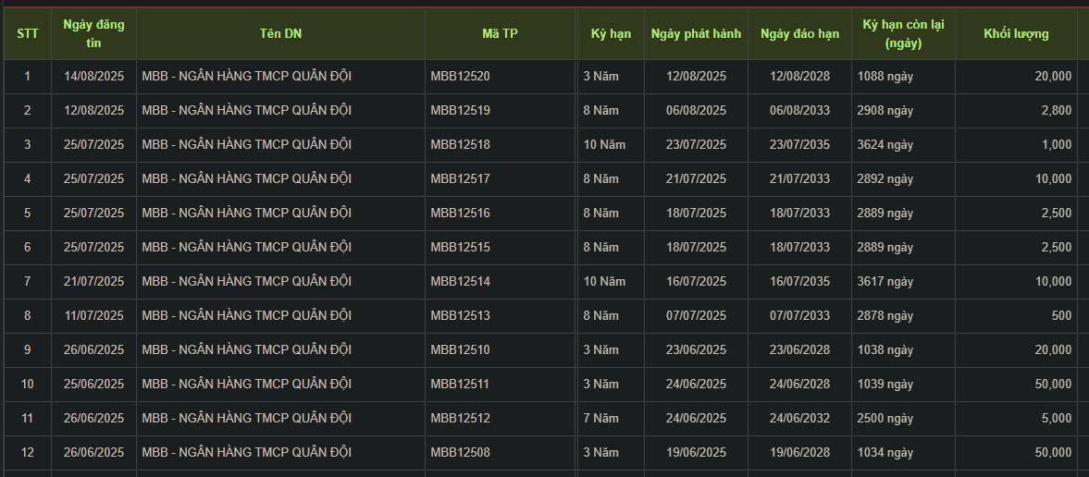Click remaining term 2500 ngày
The image size is (1089, 477).
click(x=885, y=418)
